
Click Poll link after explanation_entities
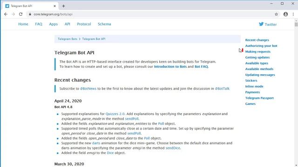161,124
